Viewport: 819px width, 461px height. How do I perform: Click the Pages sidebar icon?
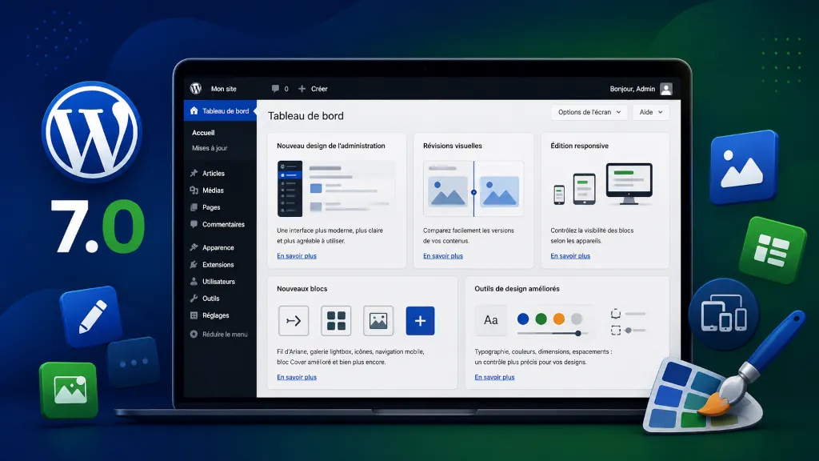tap(194, 207)
